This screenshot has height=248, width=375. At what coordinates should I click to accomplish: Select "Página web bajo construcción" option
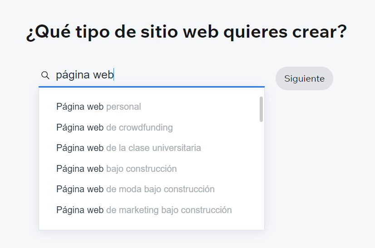point(116,169)
